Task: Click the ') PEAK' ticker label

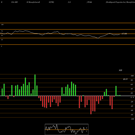Action: coord(89,2)
